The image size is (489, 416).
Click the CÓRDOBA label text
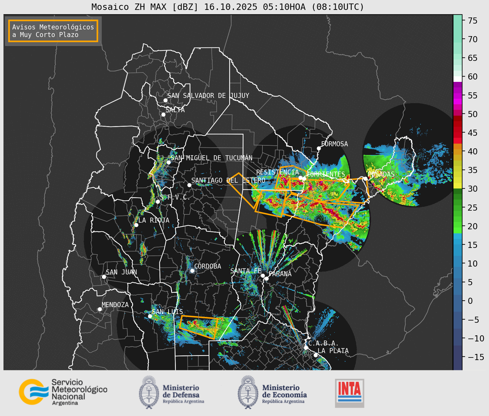(x=208, y=266)
